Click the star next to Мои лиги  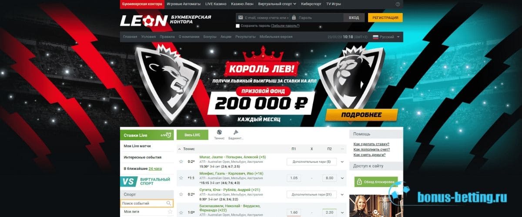(170, 212)
